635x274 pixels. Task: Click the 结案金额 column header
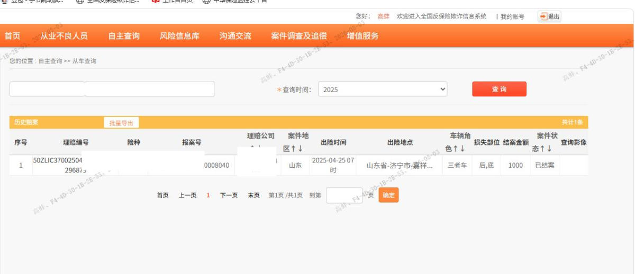point(515,142)
